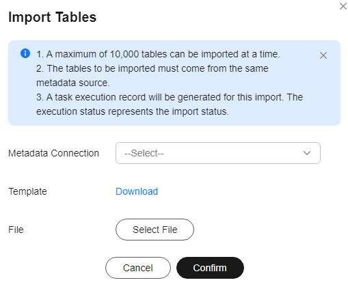
Task: Click the Template field label
Action: click(27, 191)
